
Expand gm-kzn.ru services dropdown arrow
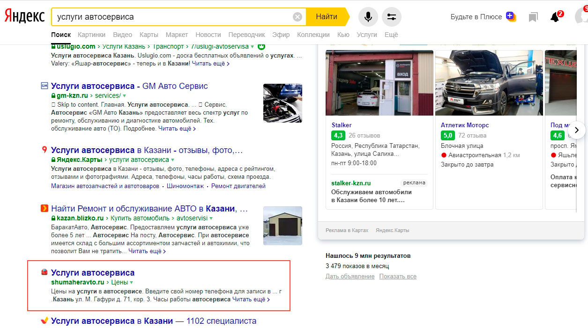pos(124,96)
